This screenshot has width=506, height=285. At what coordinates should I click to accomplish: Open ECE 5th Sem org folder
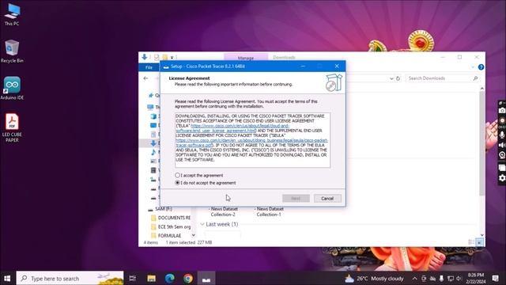(174, 227)
